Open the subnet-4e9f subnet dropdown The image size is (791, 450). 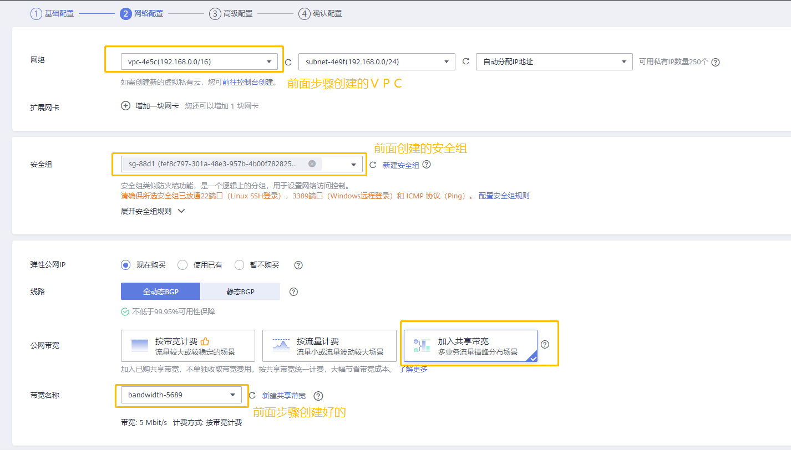click(x=377, y=62)
